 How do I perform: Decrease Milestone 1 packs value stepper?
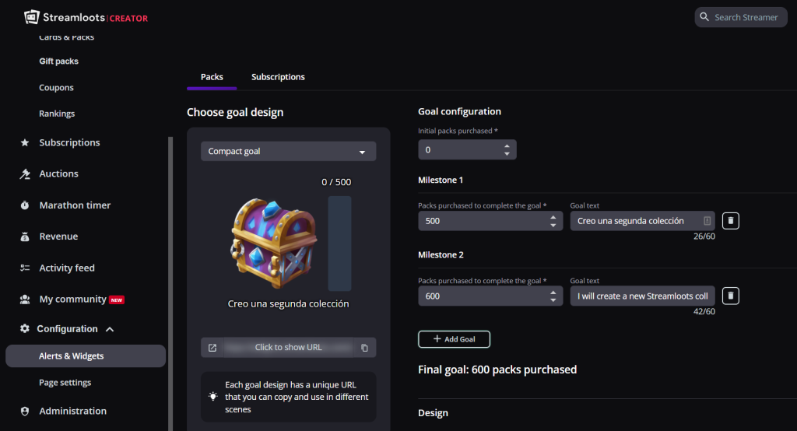553,225
